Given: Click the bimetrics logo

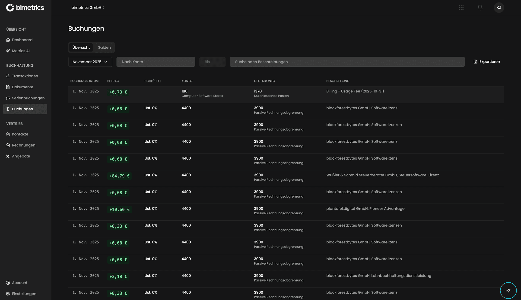Looking at the screenshot, I should tap(25, 8).
